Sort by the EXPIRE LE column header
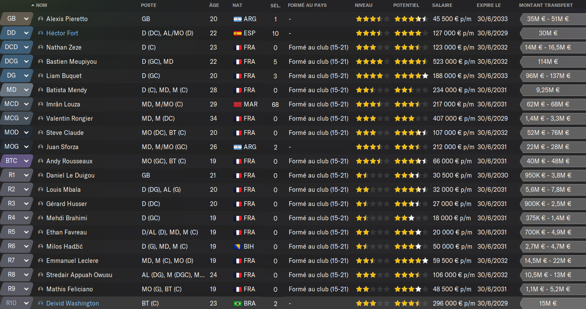586x309 pixels. coord(489,5)
